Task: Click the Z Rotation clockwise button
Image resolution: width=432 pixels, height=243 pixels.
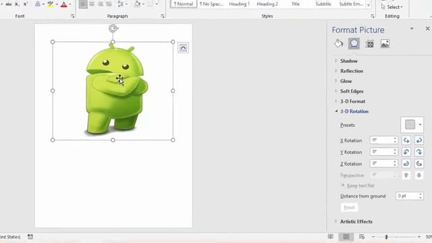Action: [406, 163]
